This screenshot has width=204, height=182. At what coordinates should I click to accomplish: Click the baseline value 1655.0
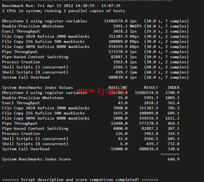tap(120, 113)
